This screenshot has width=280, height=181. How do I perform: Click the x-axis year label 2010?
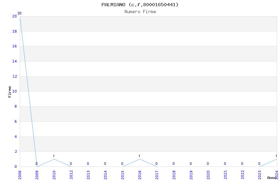point(54,175)
